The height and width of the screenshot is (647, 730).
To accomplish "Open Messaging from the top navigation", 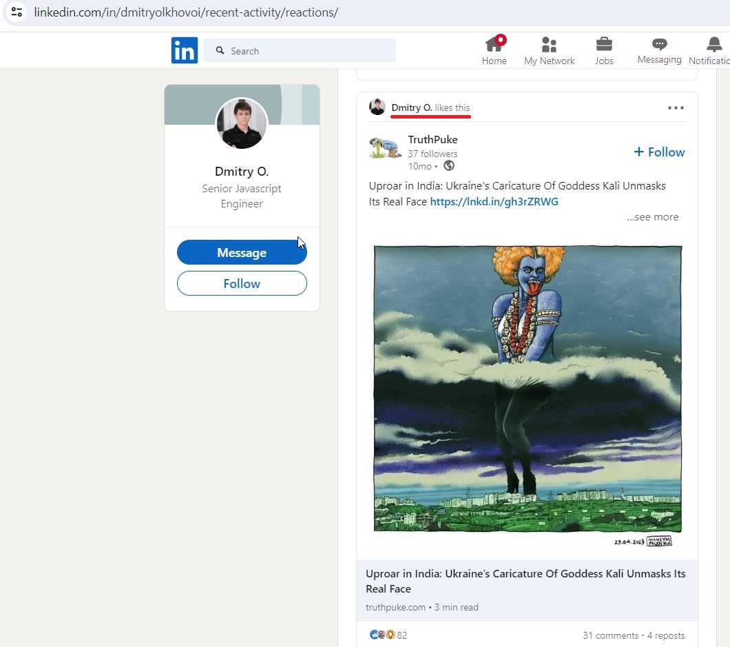I will click(659, 50).
